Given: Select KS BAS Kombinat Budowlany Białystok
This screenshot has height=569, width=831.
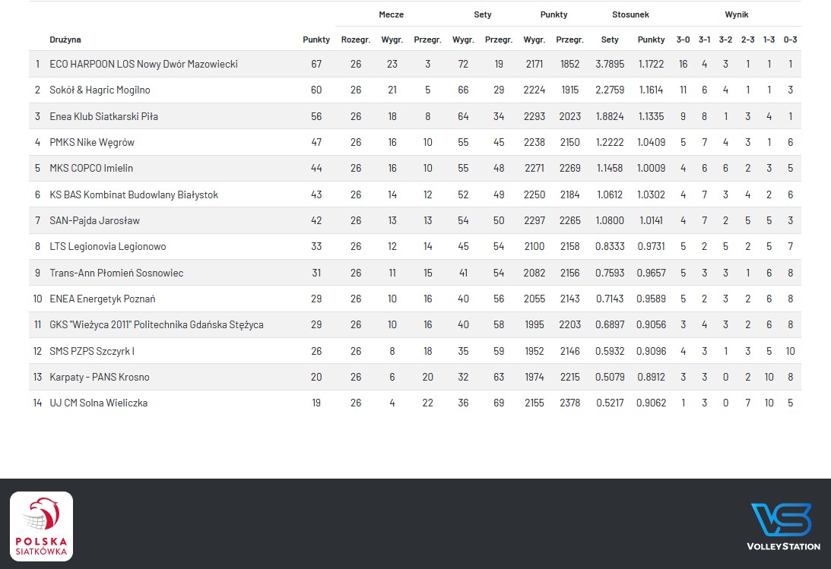Looking at the screenshot, I should point(134,194).
